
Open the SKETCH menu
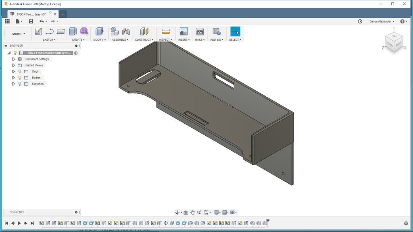[49, 40]
